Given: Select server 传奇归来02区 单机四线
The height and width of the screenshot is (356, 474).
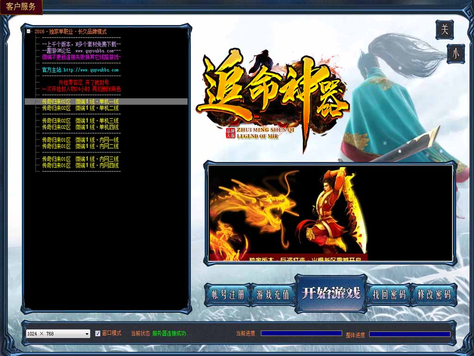Looking at the screenshot, I should (x=80, y=127).
